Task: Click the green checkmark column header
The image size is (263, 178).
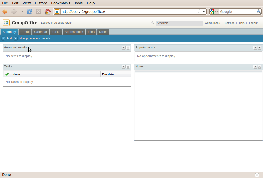Action: (x=7, y=74)
